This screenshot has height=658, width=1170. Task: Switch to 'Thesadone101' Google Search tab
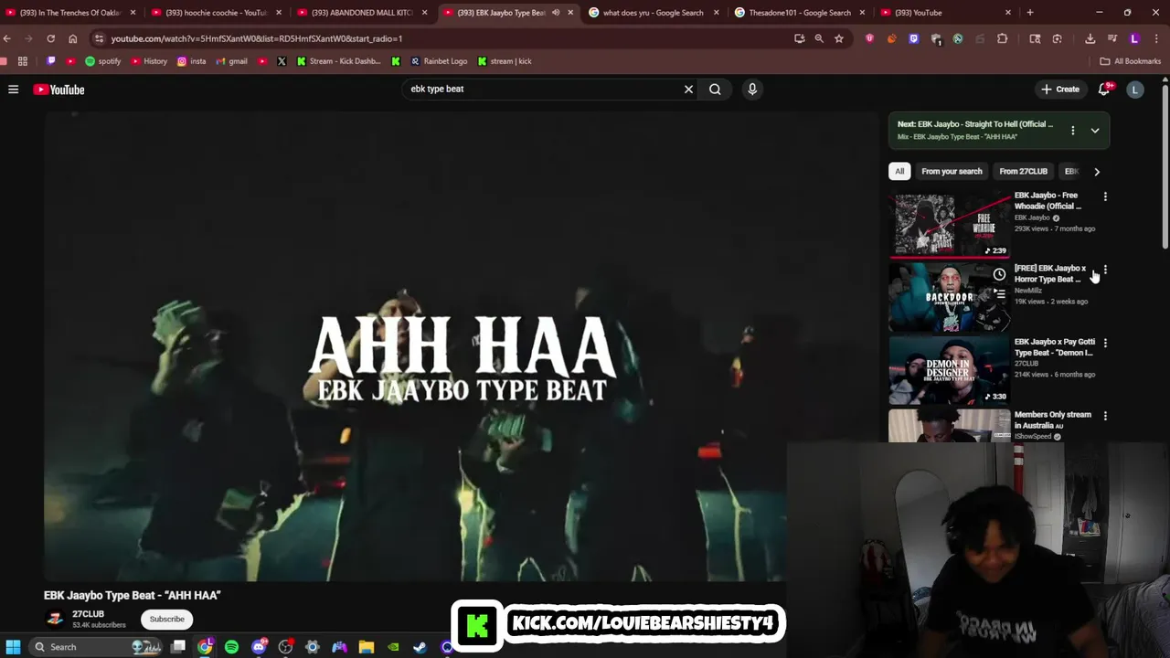799,13
